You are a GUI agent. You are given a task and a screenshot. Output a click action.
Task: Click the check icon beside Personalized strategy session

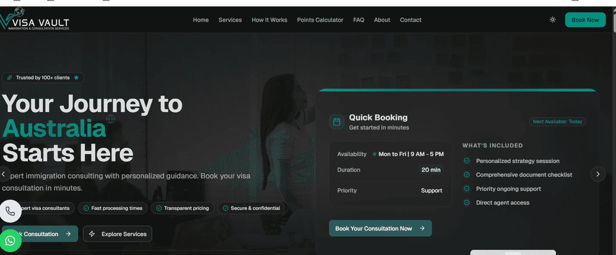tap(467, 161)
